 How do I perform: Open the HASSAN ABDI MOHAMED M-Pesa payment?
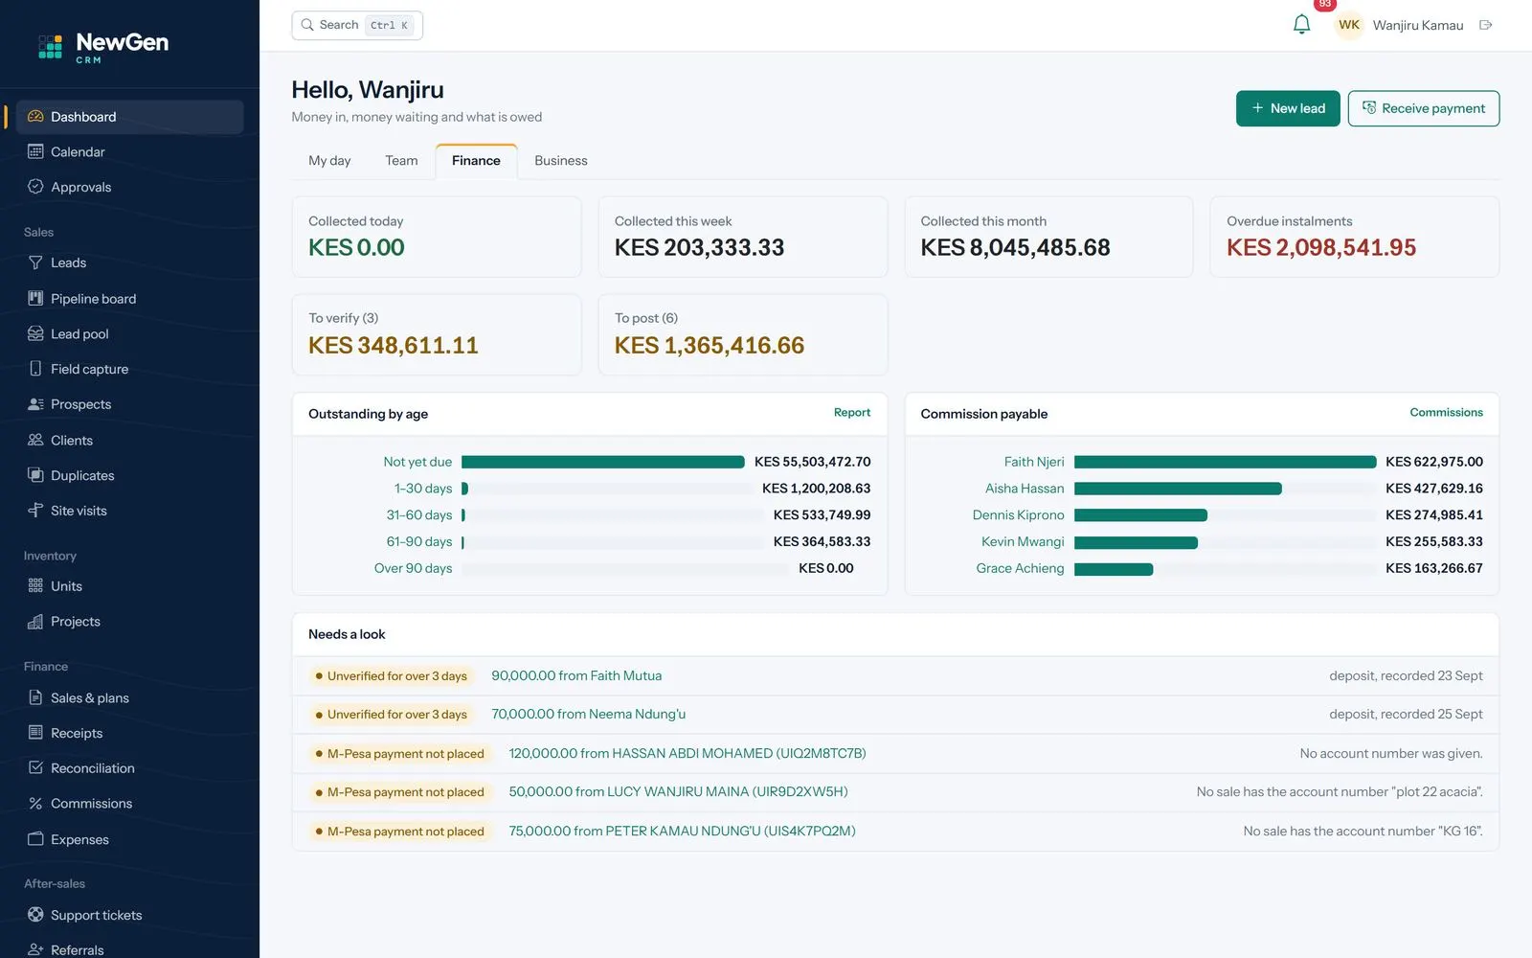687,754
